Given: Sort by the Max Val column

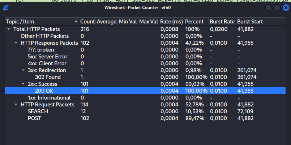Looking at the screenshot, I should tap(149, 22).
